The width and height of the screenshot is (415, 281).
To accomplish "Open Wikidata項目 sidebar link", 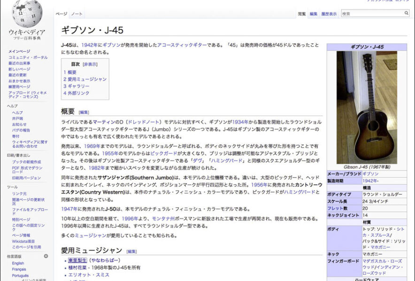I will pos(23,241).
